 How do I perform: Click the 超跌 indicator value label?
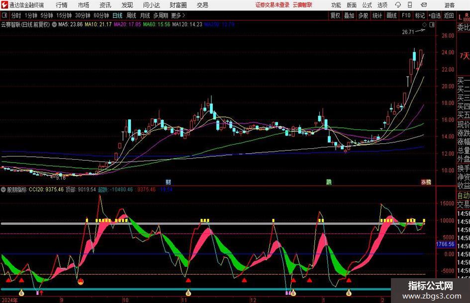click(x=115, y=190)
